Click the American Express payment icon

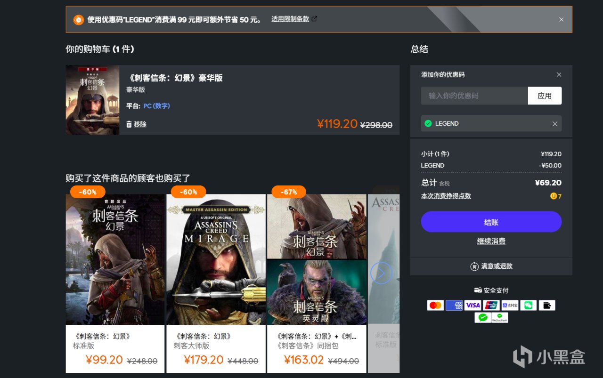coord(454,306)
